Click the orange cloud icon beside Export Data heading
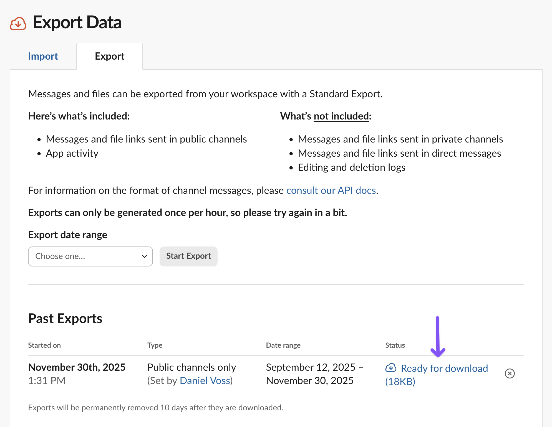Viewport: 552px width, 427px height. [x=17, y=23]
